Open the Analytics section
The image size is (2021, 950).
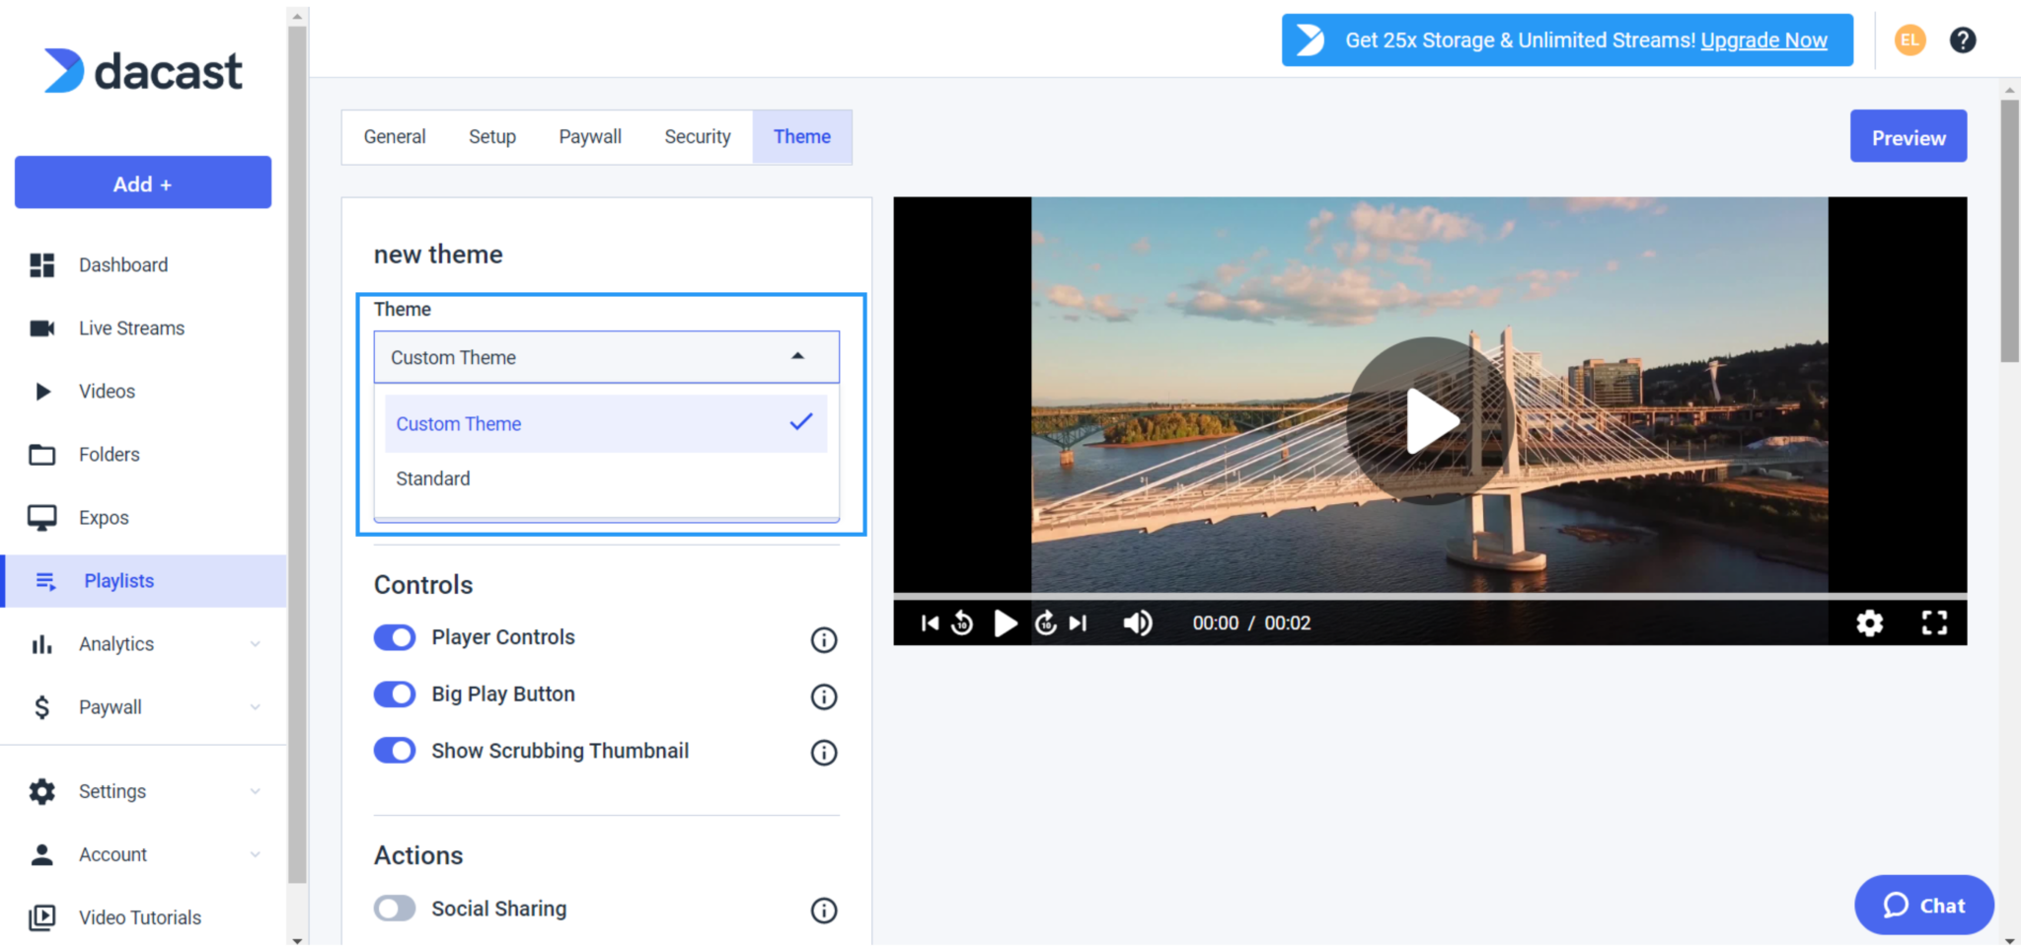click(115, 643)
